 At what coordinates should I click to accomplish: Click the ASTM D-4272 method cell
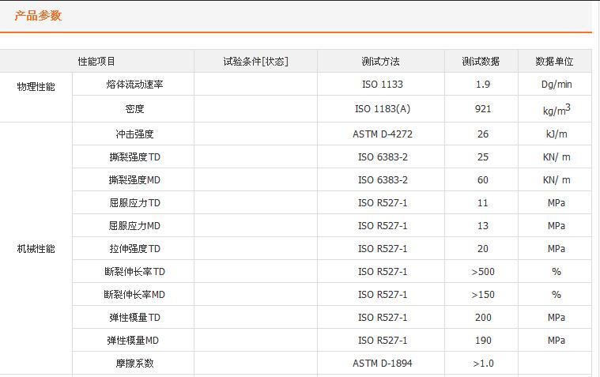click(382, 134)
